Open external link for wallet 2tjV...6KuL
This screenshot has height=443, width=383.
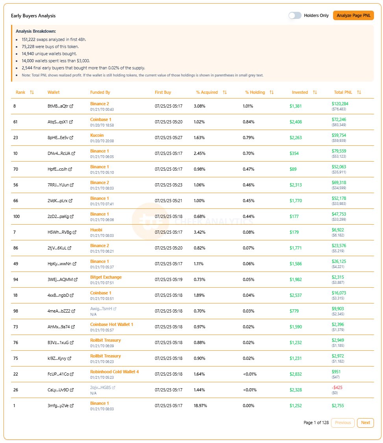[69, 248]
